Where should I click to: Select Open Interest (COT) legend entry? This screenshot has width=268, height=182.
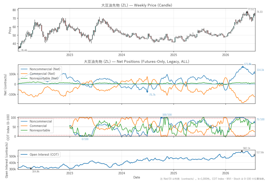40,154
